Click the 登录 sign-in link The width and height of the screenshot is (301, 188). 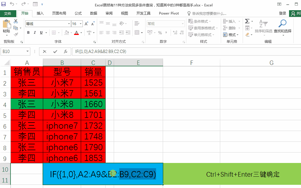[x=282, y=13]
